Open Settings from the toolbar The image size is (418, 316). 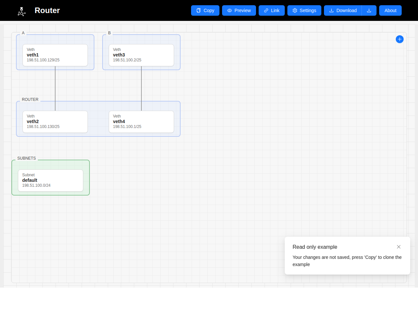click(304, 10)
